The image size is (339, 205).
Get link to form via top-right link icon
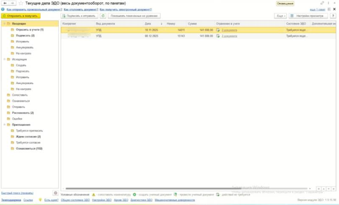click(x=322, y=3)
